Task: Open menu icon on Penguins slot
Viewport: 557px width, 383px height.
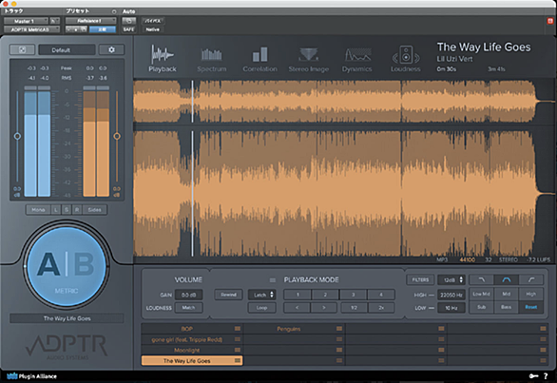Action: coord(339,329)
